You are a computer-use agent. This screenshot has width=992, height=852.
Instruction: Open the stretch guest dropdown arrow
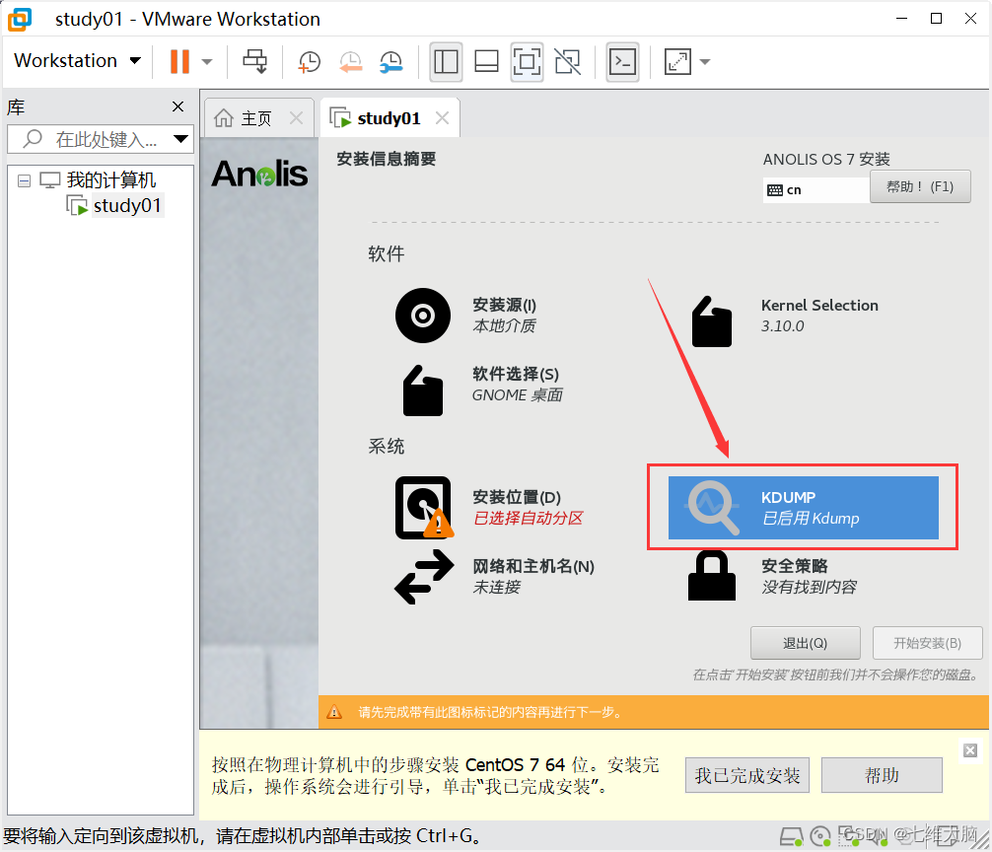[x=705, y=62]
